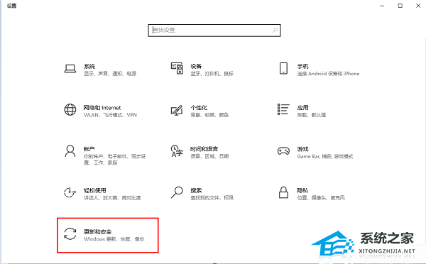Screen dimensions: 426x264
Task: Click the magnifier button in search box
Action: pos(275,30)
